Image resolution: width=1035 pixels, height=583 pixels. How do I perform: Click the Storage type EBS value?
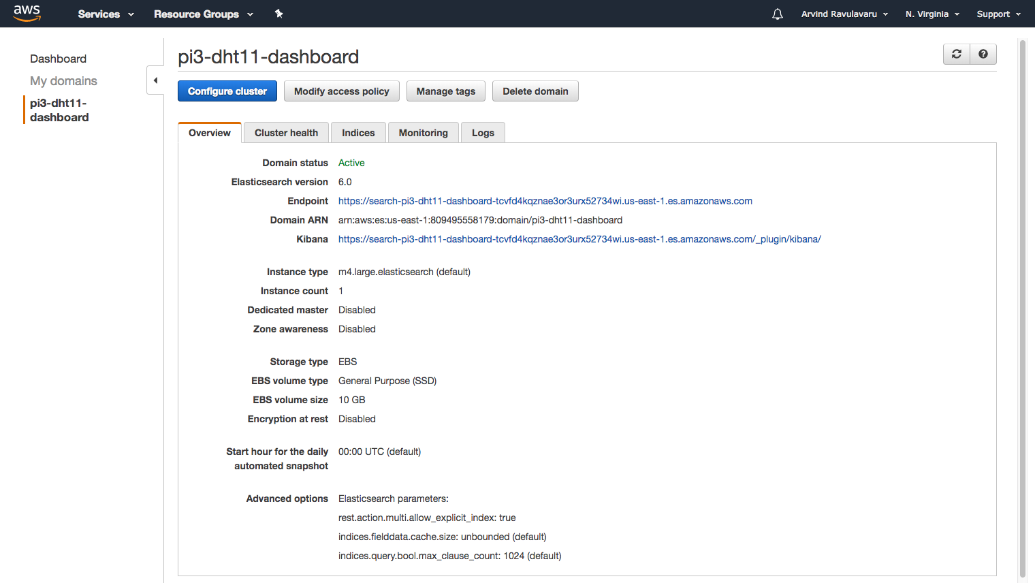pyautogui.click(x=348, y=362)
